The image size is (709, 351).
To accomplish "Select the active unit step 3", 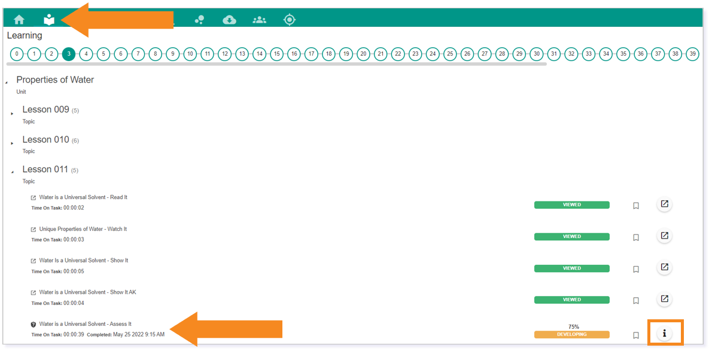I will point(69,54).
